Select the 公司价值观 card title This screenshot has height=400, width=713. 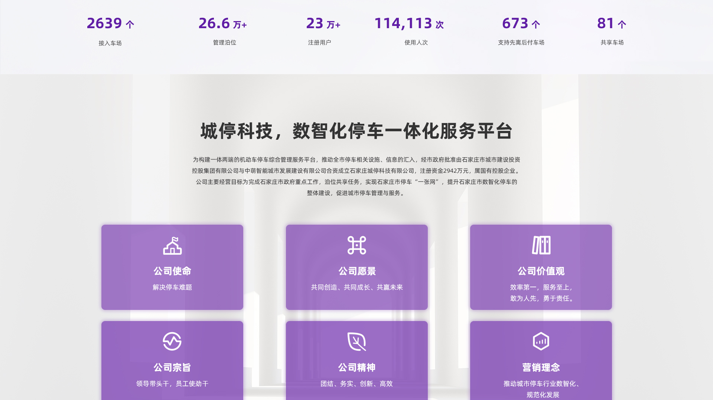(x=541, y=271)
